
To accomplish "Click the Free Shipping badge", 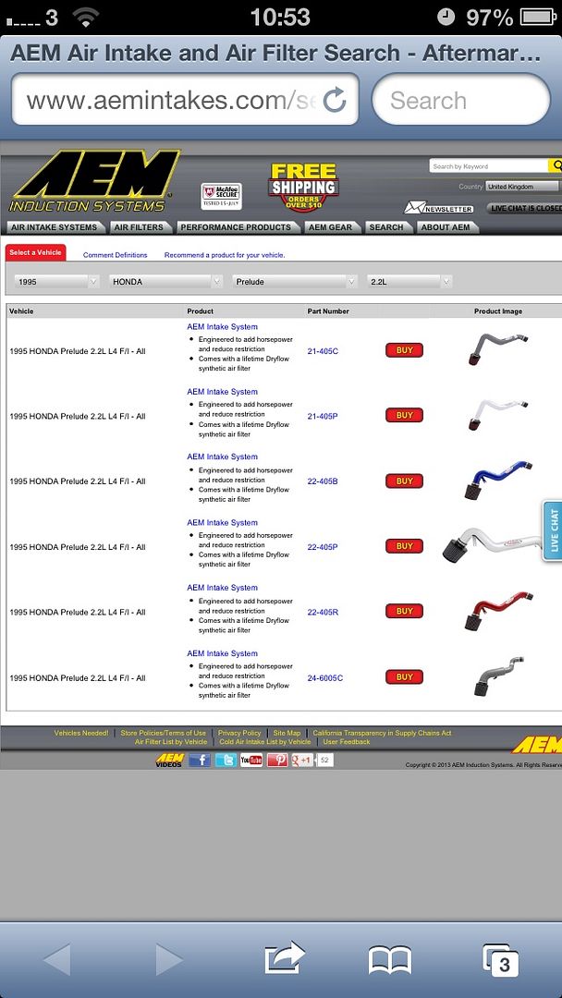I will (303, 187).
